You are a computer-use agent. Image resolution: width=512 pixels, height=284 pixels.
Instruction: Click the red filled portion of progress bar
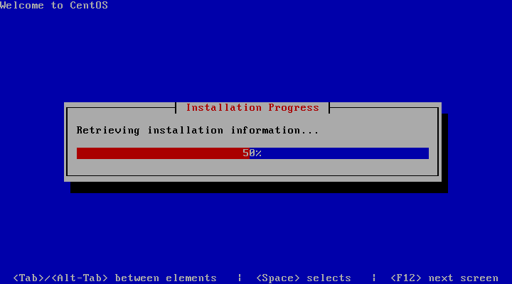(x=163, y=153)
